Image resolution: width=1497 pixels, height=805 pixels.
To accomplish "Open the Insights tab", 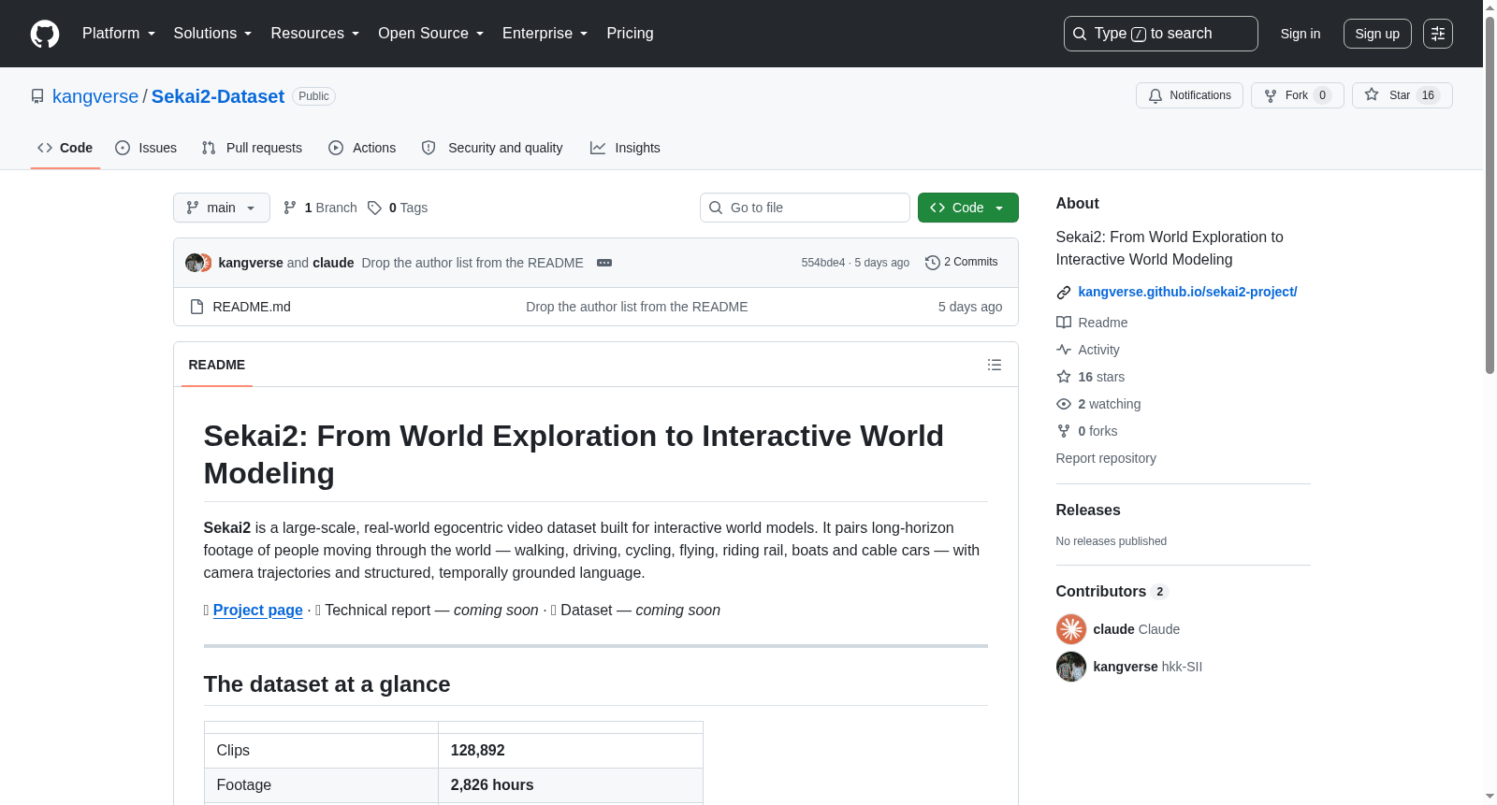I will tap(625, 148).
